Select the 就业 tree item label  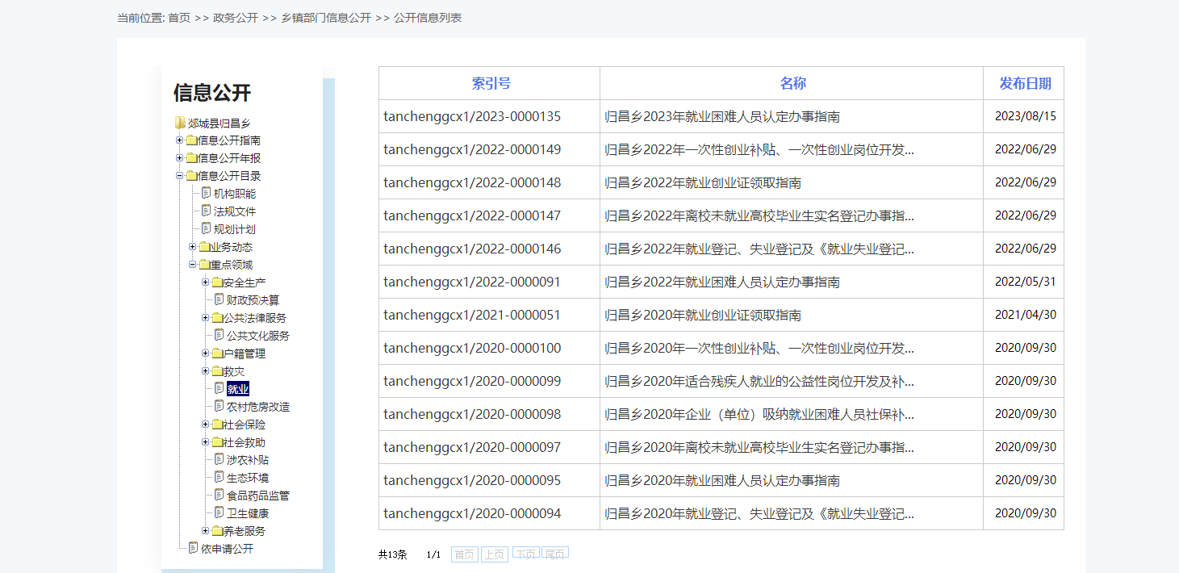point(238,389)
